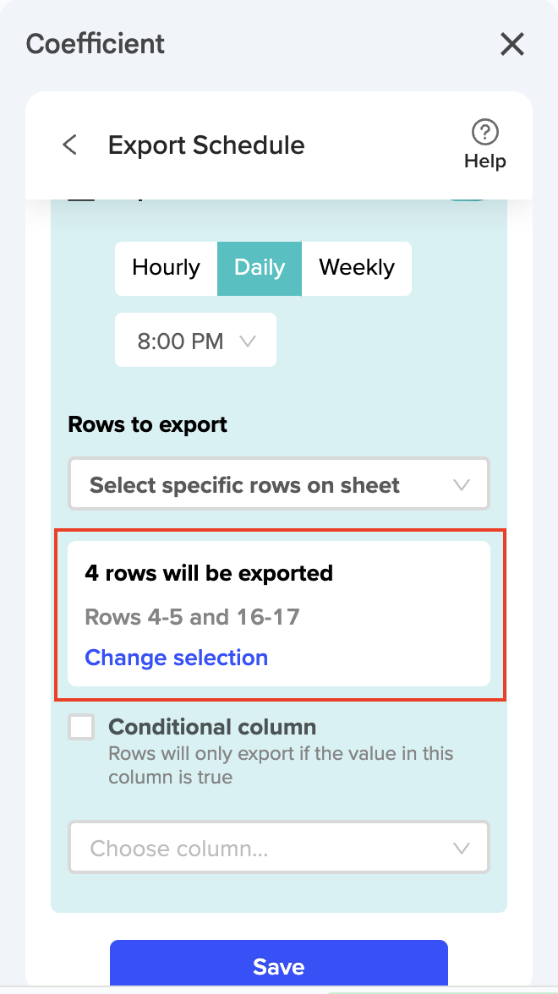This screenshot has width=558, height=994.
Task: Close the Coefficient sidebar panel
Action: pyautogui.click(x=512, y=44)
